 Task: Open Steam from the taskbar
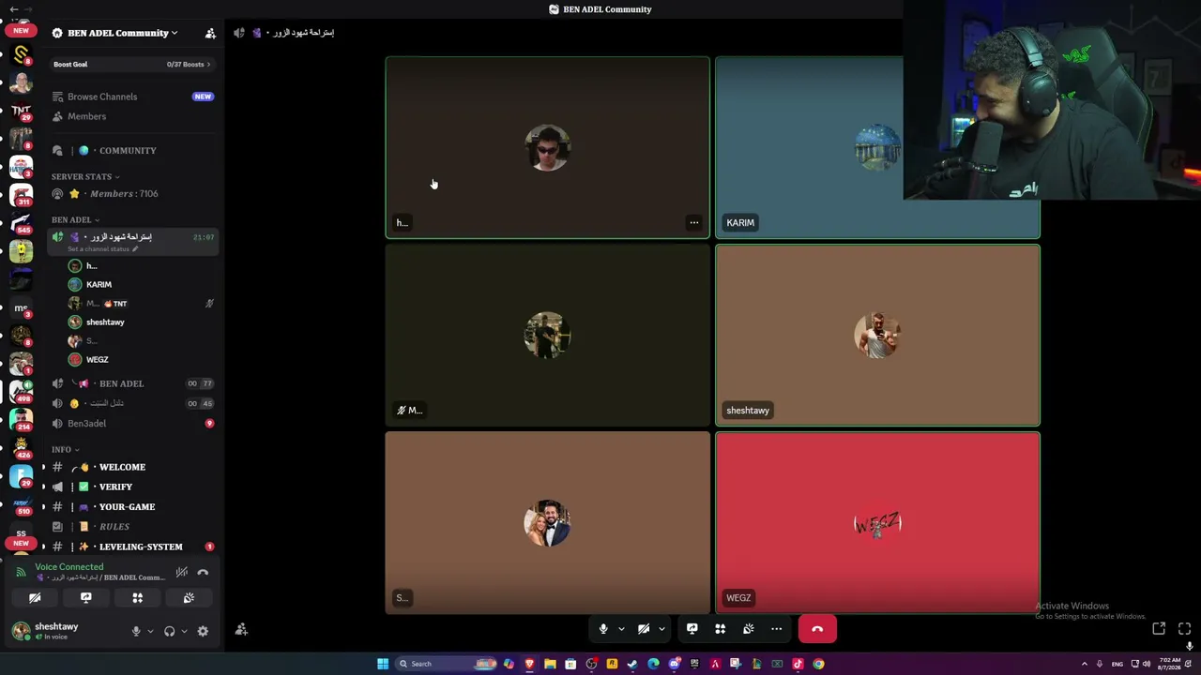[x=632, y=664]
